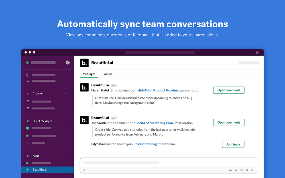This screenshot has width=285, height=178.
Task: Select the online direct message with green dot
Action: [x=41, y=136]
